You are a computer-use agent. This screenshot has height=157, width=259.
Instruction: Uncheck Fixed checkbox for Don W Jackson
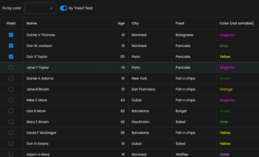(x=11, y=46)
